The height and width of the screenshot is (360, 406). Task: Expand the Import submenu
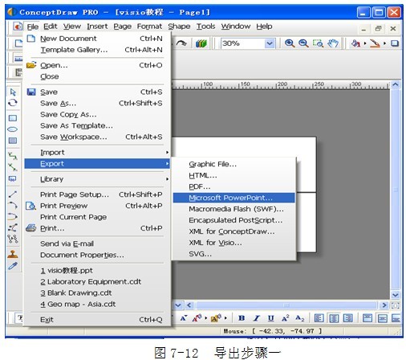pyautogui.click(x=98, y=153)
